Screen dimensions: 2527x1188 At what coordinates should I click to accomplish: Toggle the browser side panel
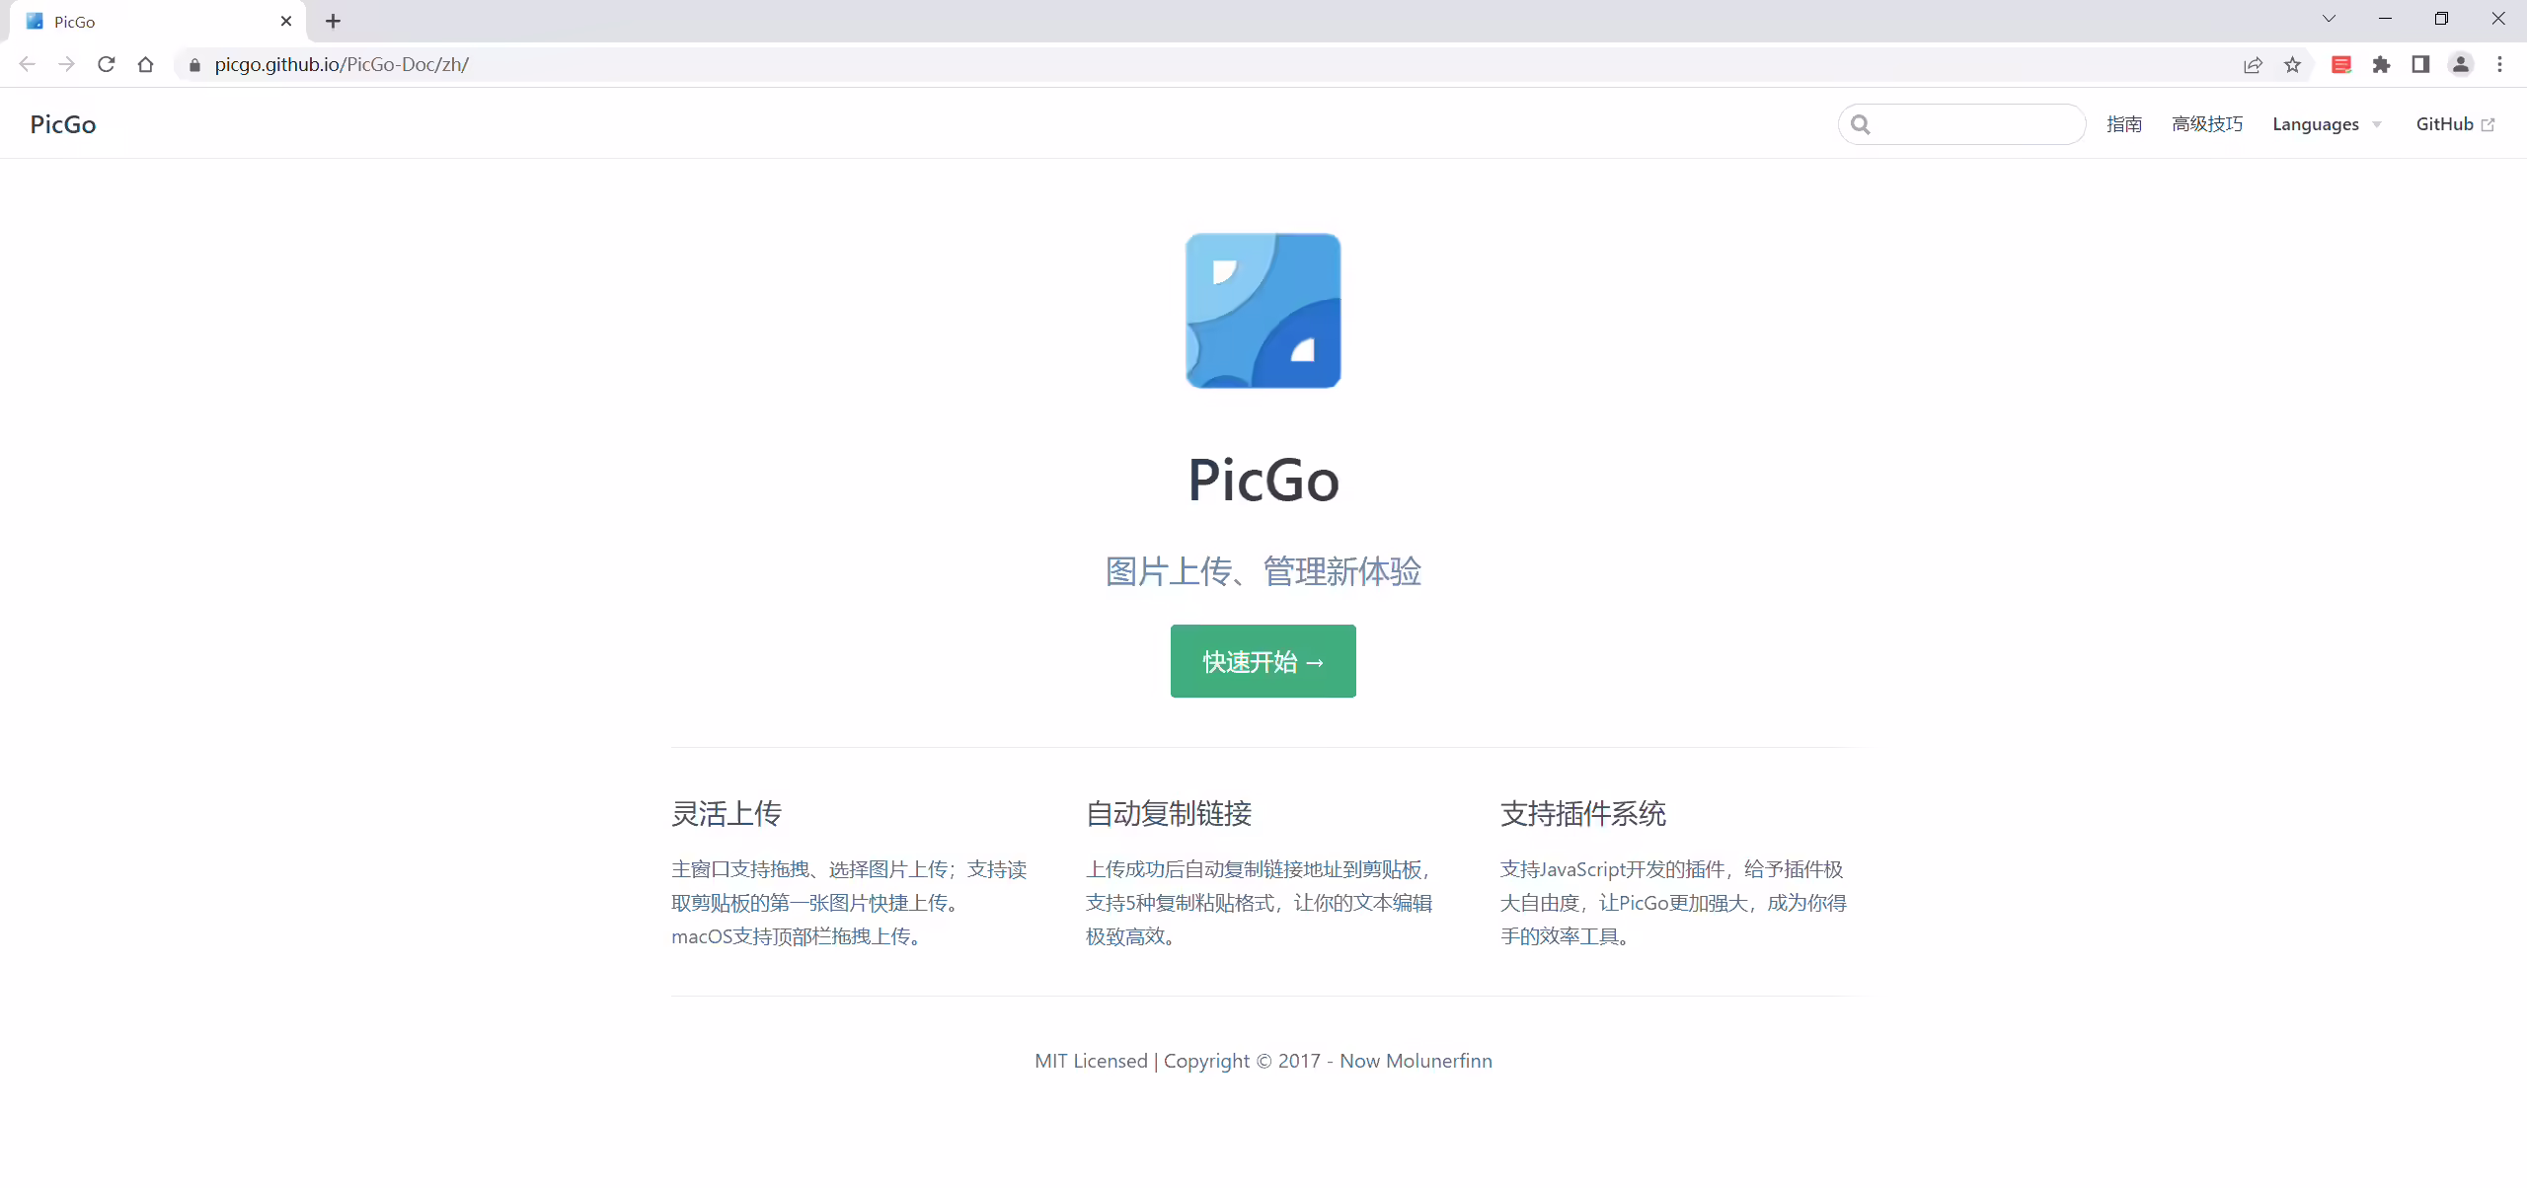pos(2420,65)
